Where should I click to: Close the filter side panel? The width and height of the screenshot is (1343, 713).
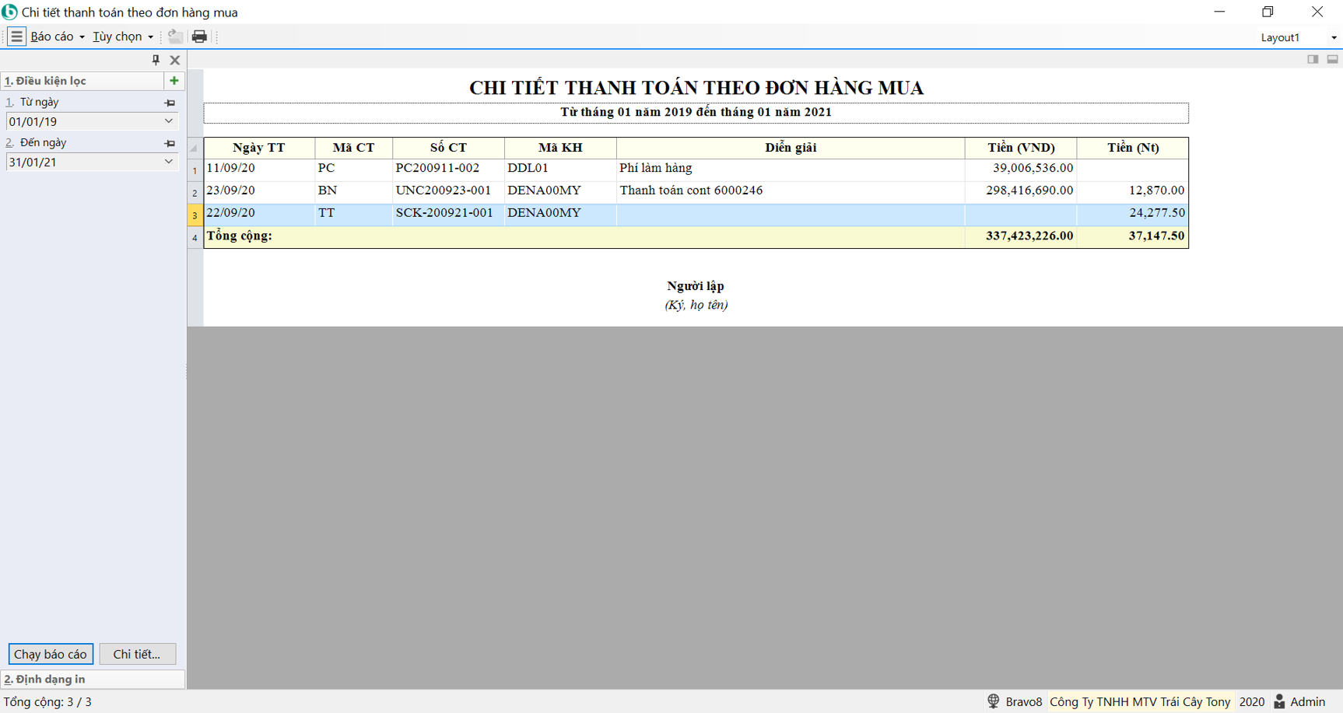click(x=175, y=60)
